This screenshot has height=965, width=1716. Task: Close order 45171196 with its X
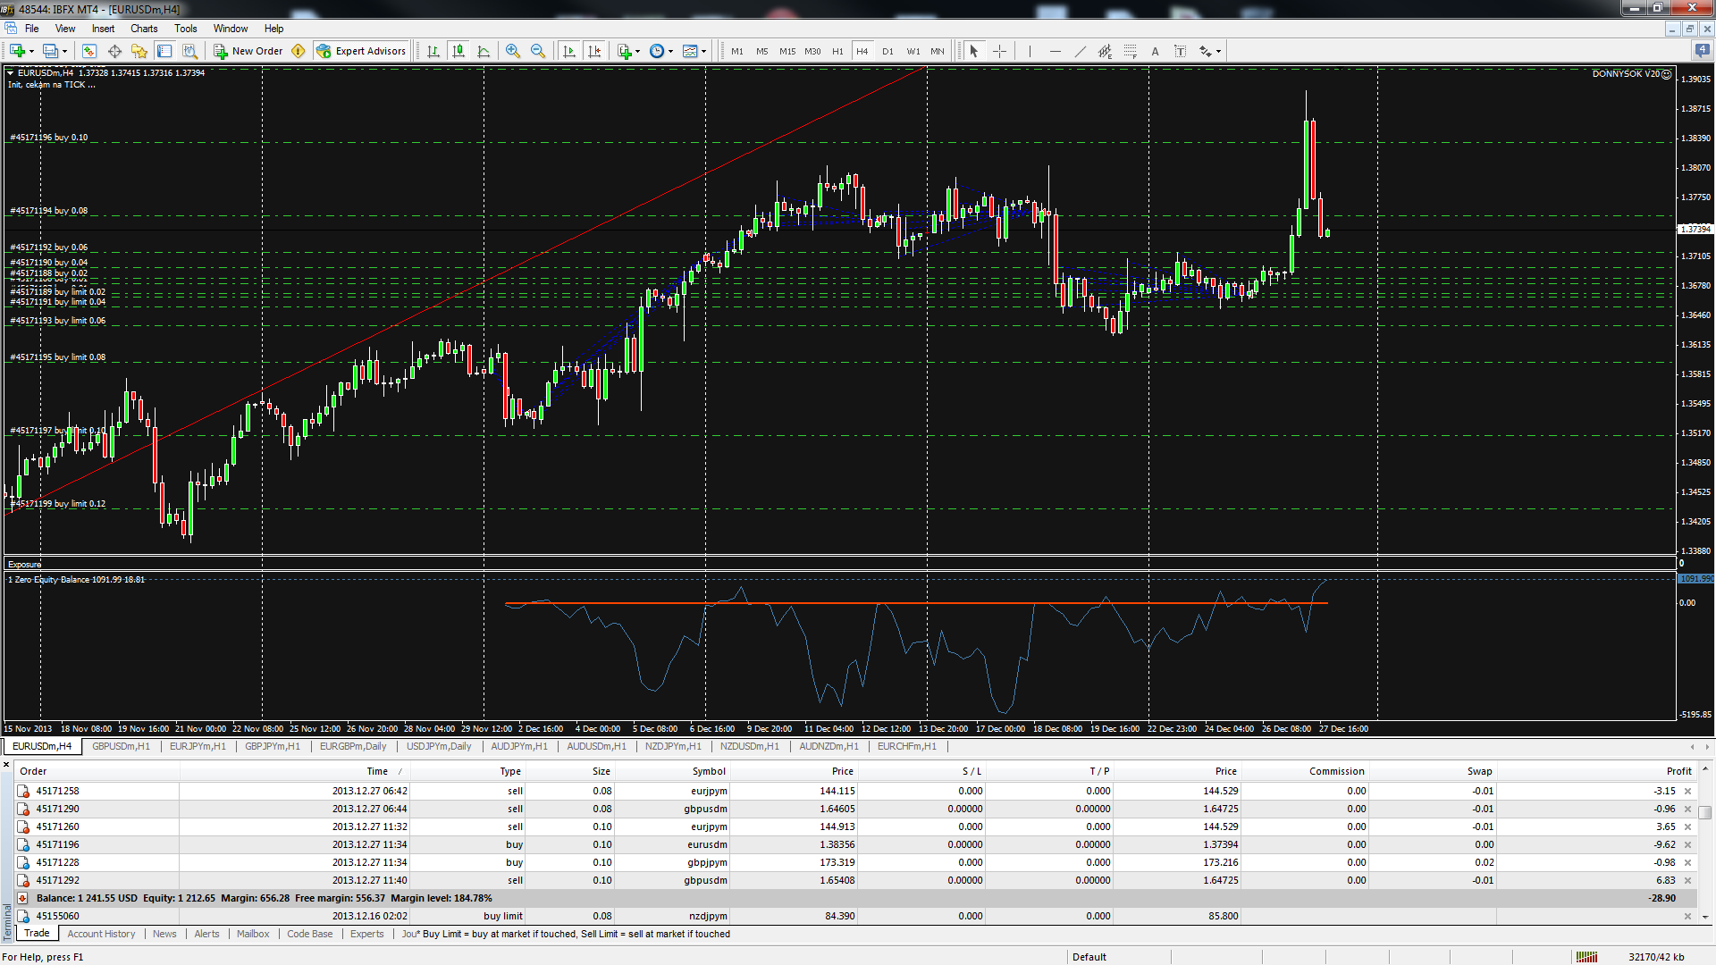click(x=1687, y=844)
